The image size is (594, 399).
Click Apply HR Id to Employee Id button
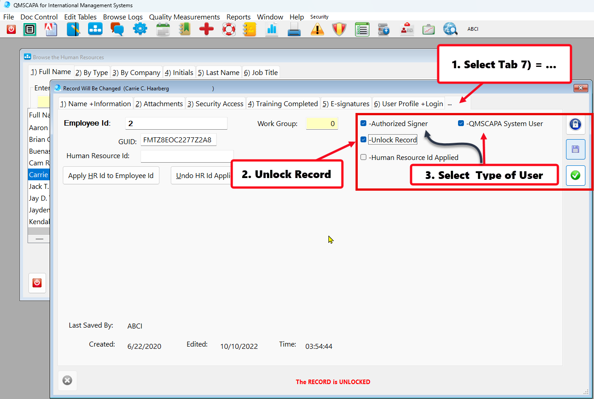pos(111,176)
